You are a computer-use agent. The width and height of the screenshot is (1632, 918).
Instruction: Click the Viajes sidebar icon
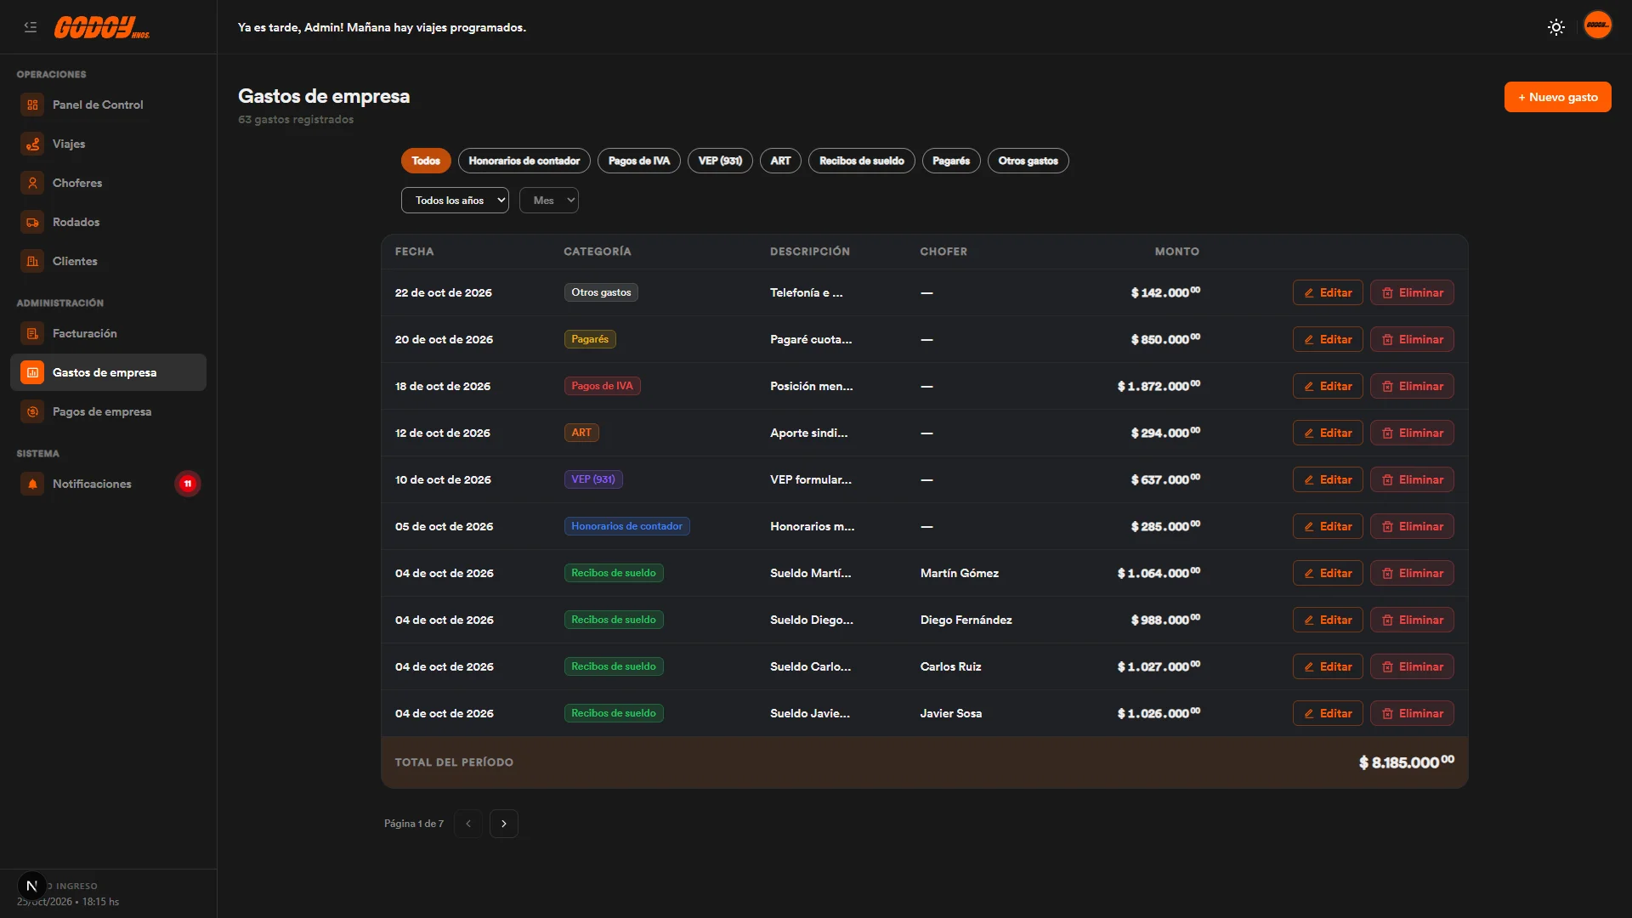[x=32, y=144]
